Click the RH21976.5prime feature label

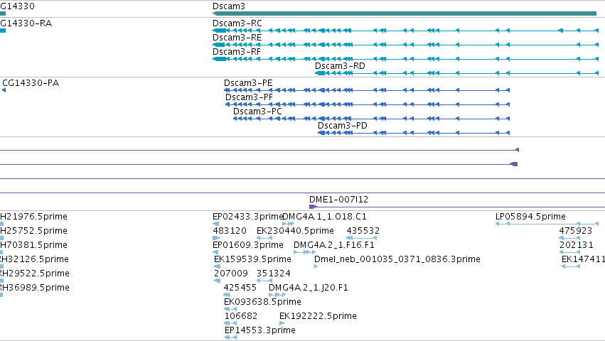pyautogui.click(x=33, y=217)
